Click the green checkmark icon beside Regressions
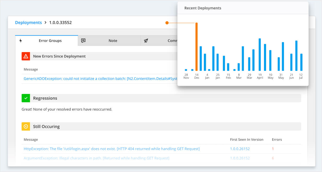 (x=26, y=98)
